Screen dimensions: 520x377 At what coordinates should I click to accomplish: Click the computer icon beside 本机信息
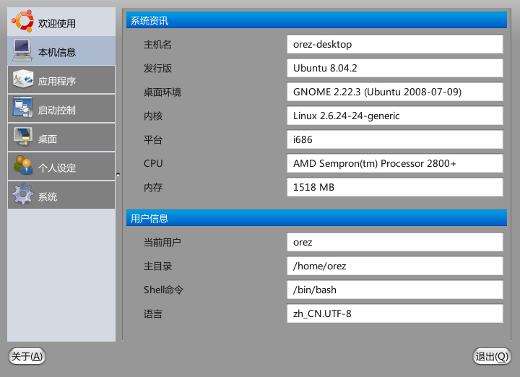pyautogui.click(x=22, y=50)
